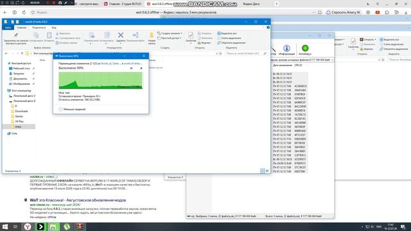
Task: Switch to the Поделиться ribbon tab
Action: pos(39,28)
